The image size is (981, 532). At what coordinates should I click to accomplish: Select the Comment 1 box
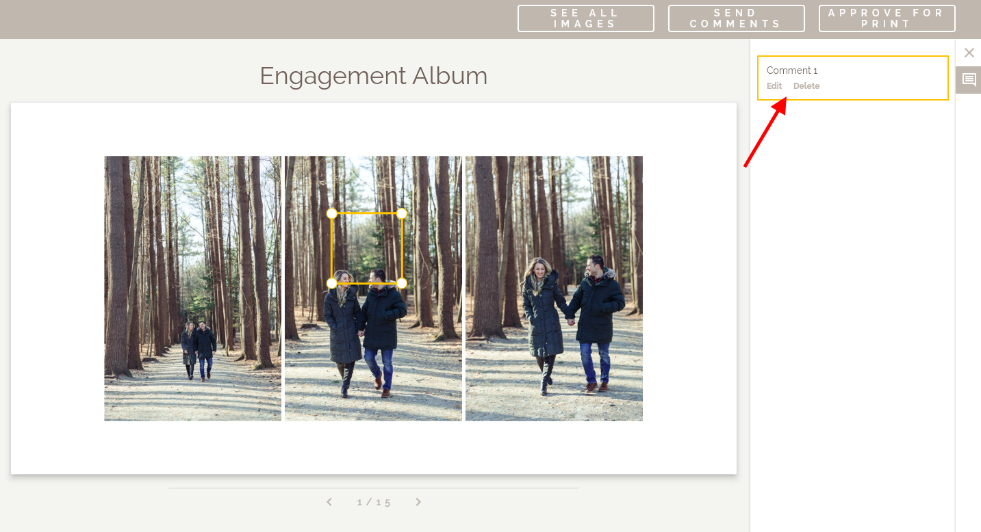(x=853, y=78)
